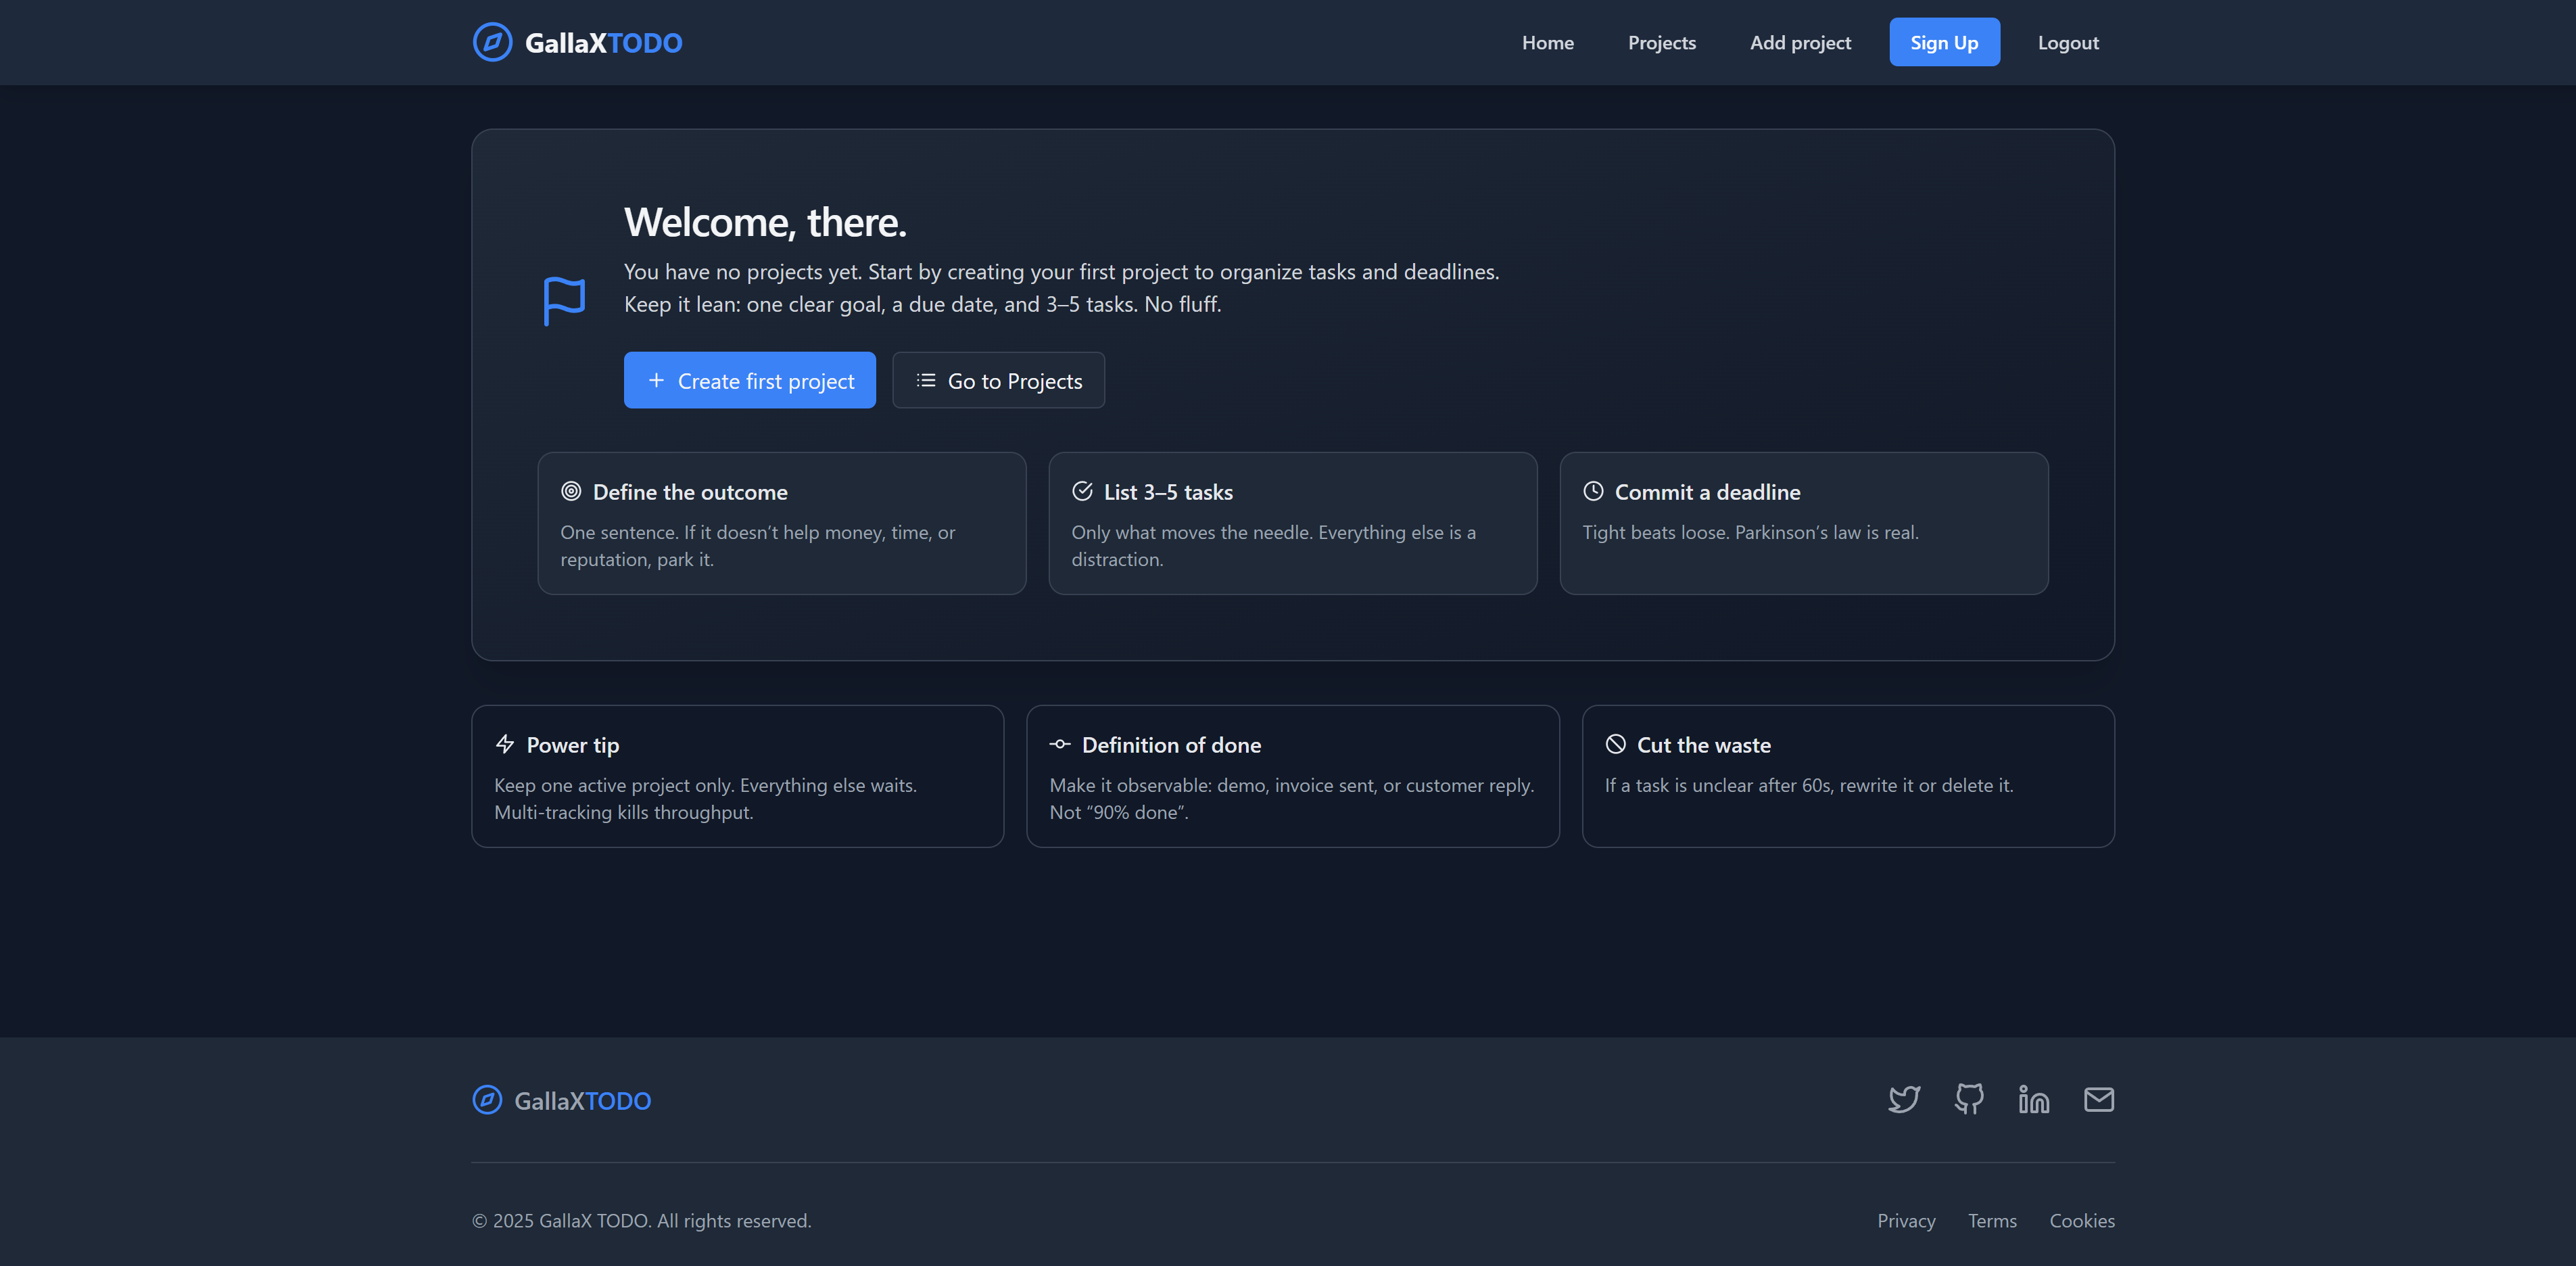Select Add project in the navigation bar

[x=1800, y=43]
